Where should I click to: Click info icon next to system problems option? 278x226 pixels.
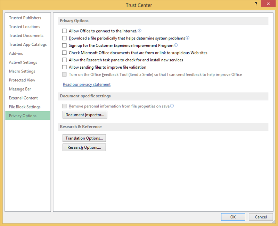tap(188, 38)
